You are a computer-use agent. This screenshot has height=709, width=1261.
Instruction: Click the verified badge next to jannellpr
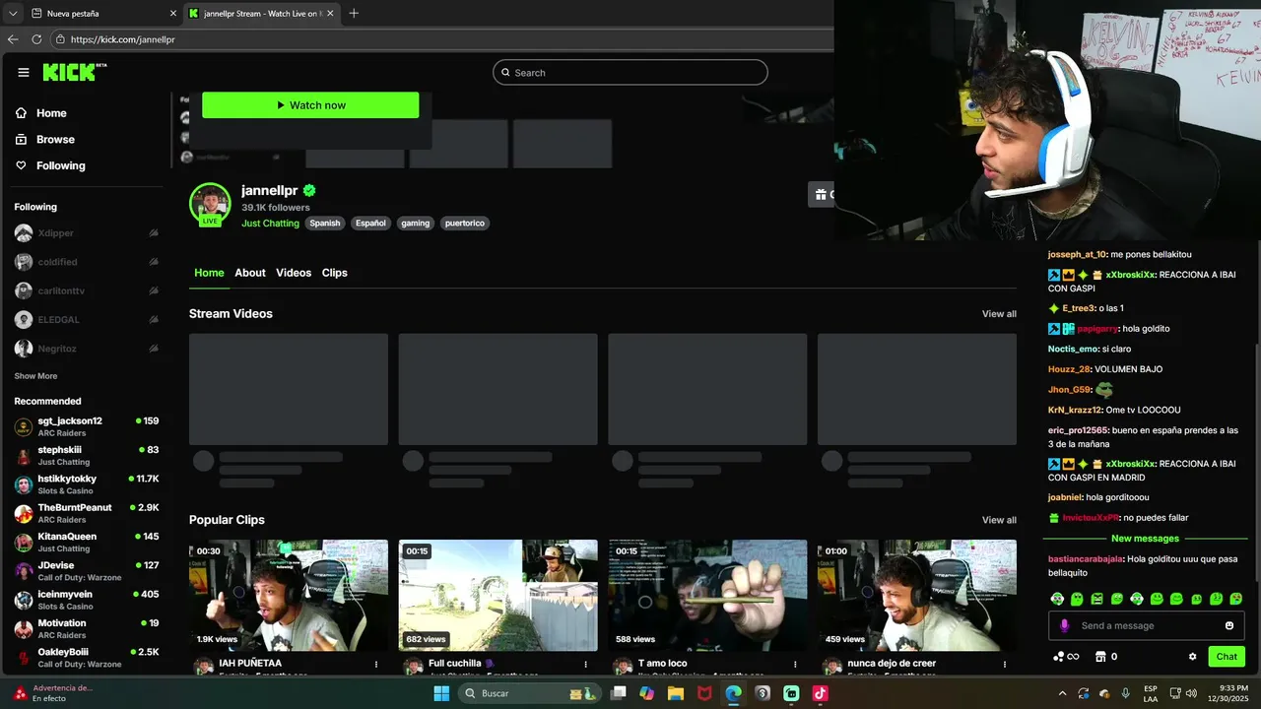(x=309, y=191)
